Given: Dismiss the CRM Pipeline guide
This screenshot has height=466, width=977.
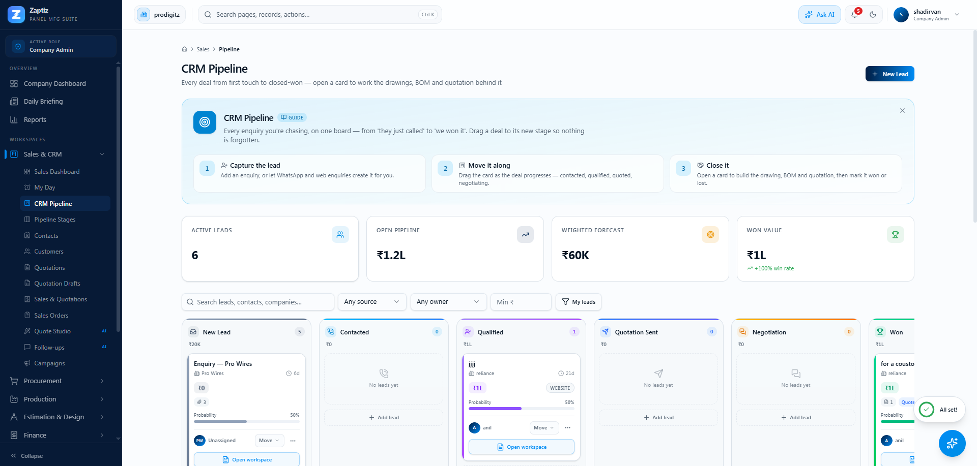Looking at the screenshot, I should [x=902, y=110].
